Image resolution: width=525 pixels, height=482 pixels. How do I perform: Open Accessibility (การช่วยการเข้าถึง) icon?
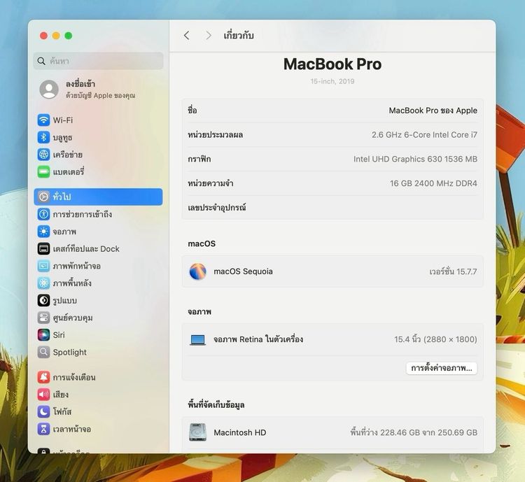[x=43, y=214]
